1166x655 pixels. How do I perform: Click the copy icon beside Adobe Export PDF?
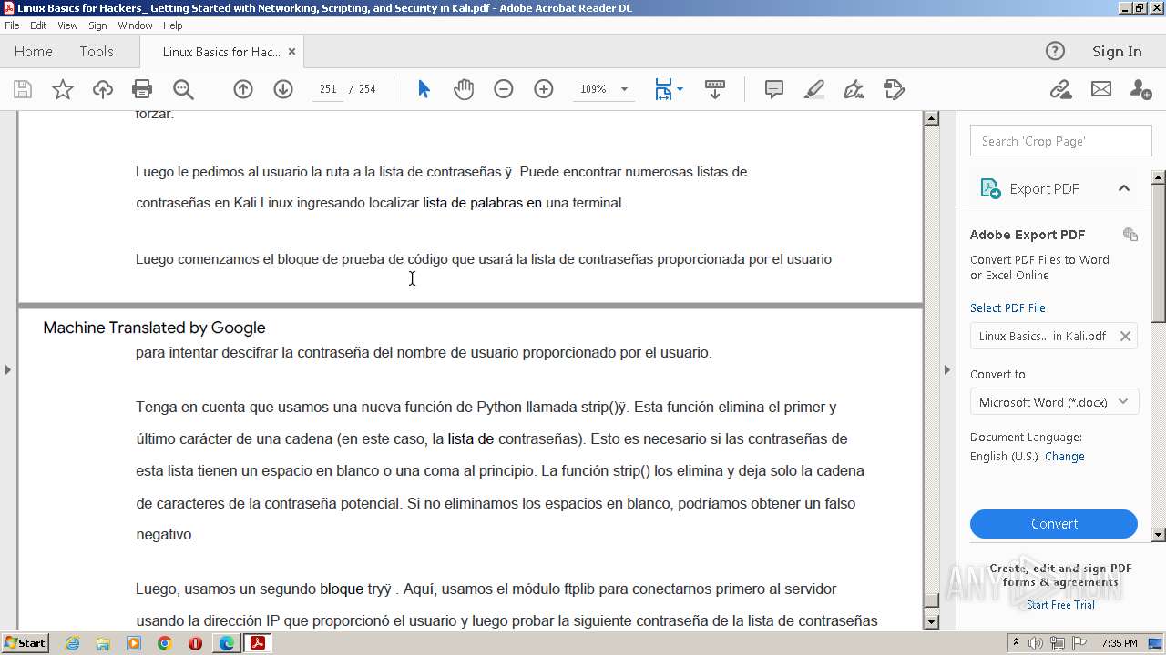click(1130, 235)
